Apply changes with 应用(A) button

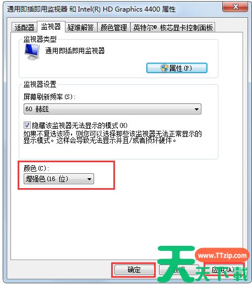pos(224,270)
